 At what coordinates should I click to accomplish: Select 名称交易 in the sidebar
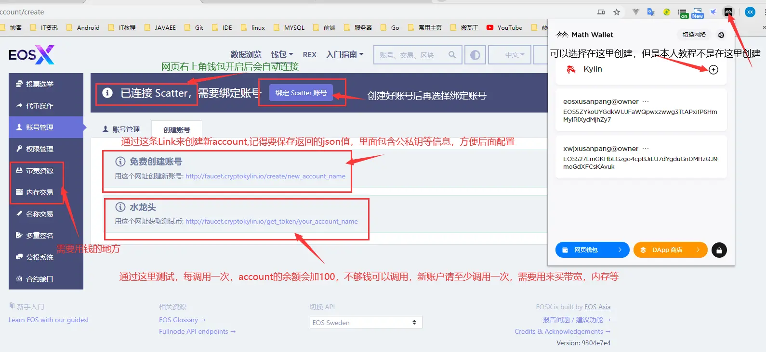click(x=46, y=214)
